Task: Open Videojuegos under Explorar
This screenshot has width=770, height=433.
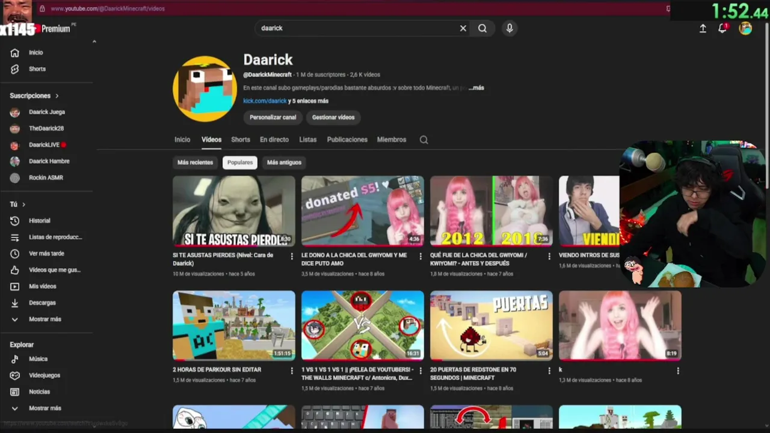Action: pos(45,375)
